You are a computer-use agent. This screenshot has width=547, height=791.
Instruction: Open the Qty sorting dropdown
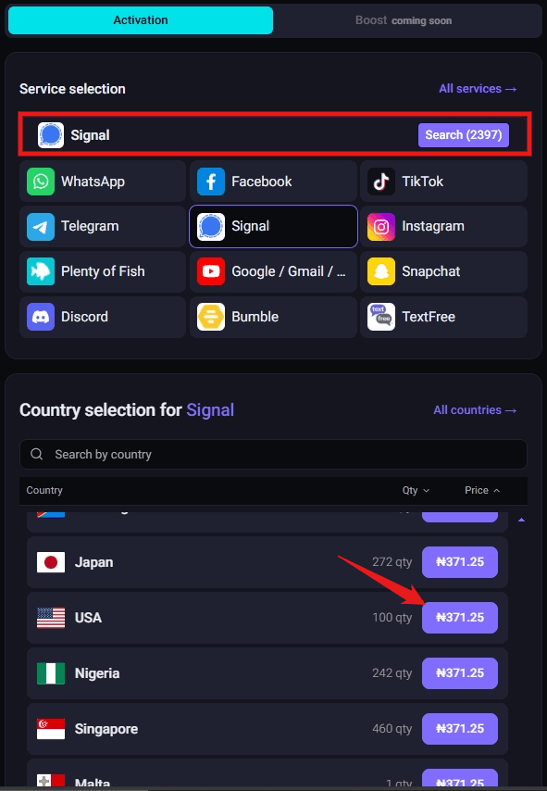tap(416, 490)
